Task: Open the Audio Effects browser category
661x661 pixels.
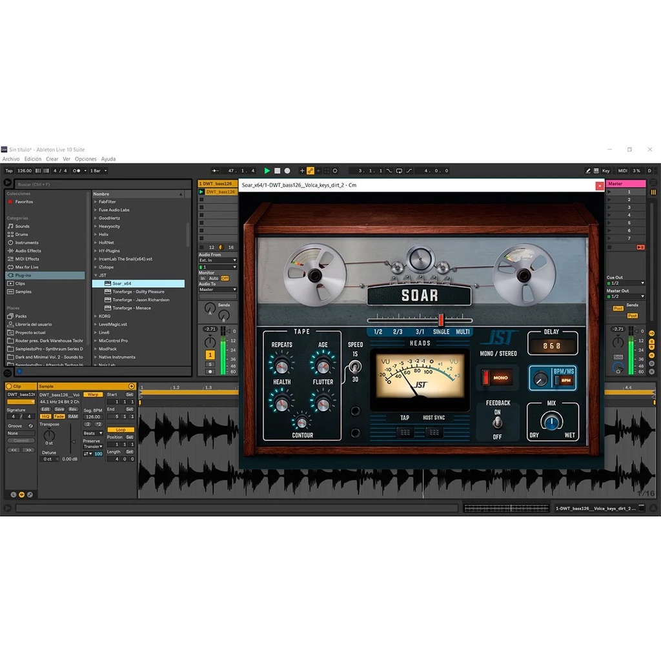Action: click(x=28, y=251)
